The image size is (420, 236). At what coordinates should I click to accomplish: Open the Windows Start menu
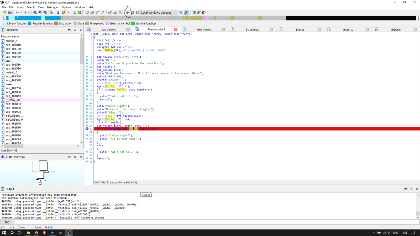point(4,233)
